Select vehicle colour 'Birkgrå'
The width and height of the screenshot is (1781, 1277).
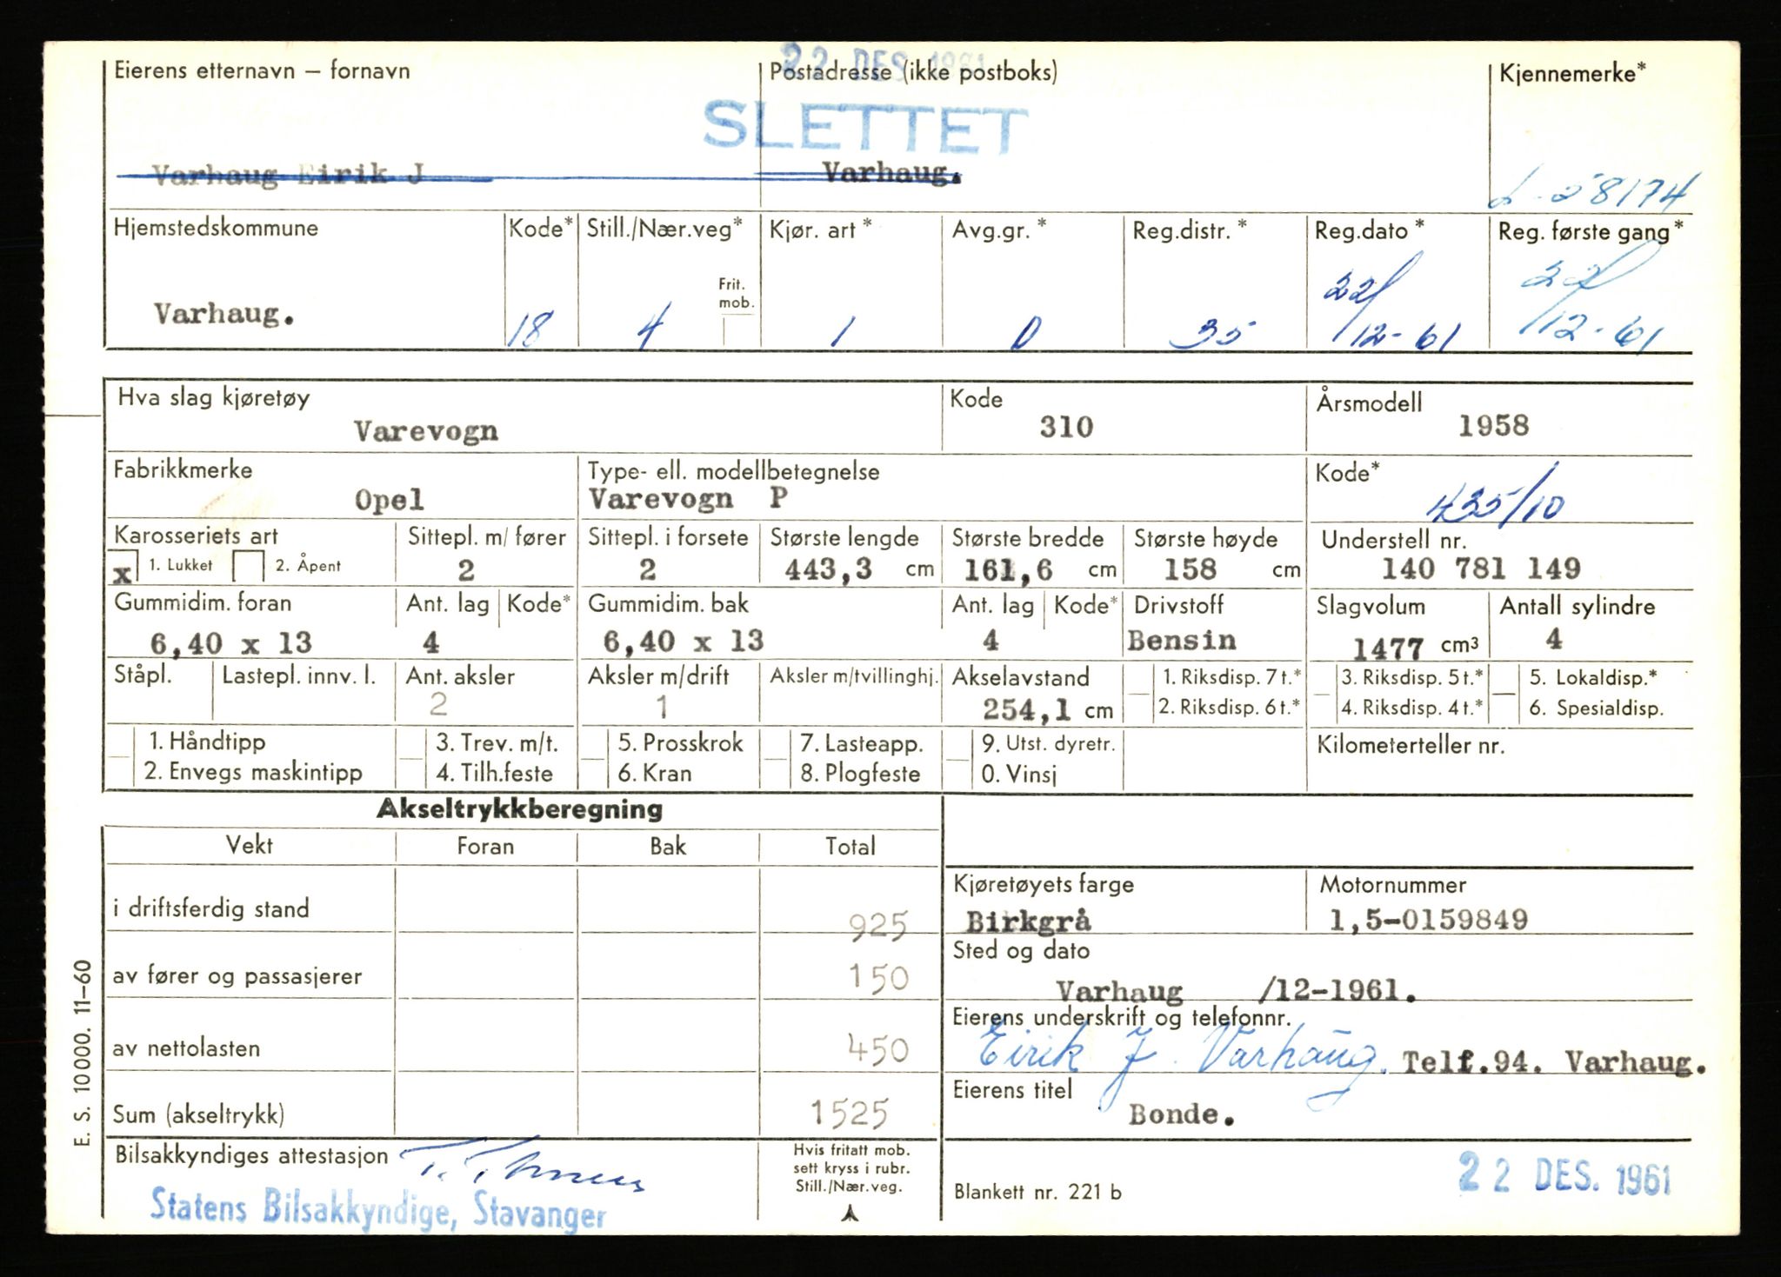1029,921
